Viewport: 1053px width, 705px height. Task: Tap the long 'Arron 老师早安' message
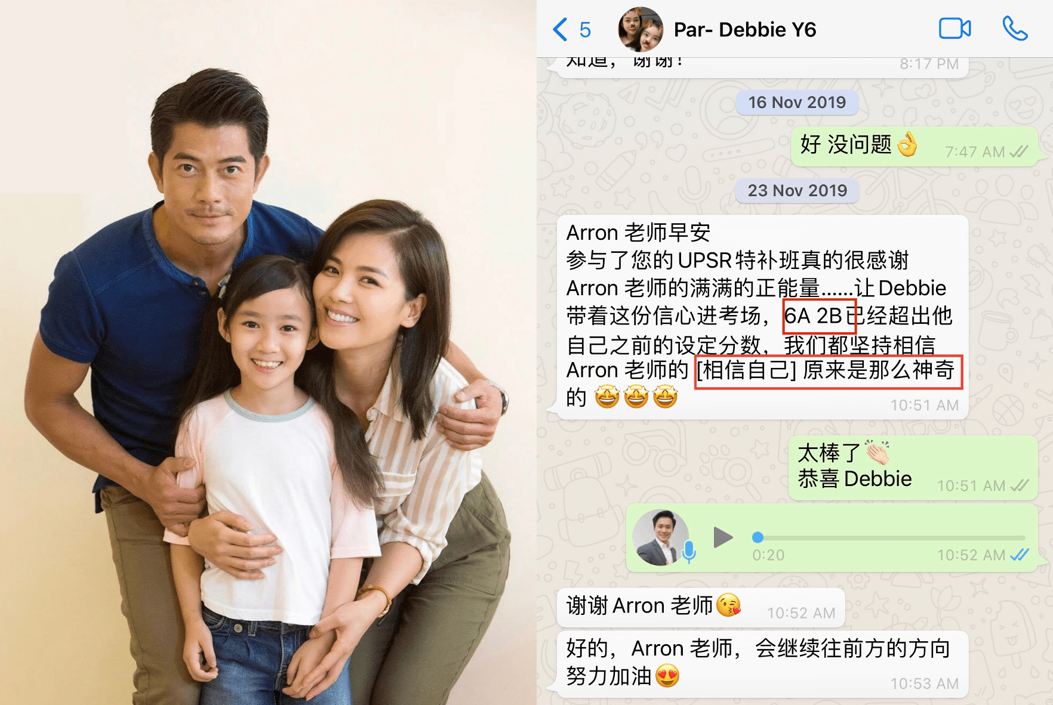tap(762, 317)
